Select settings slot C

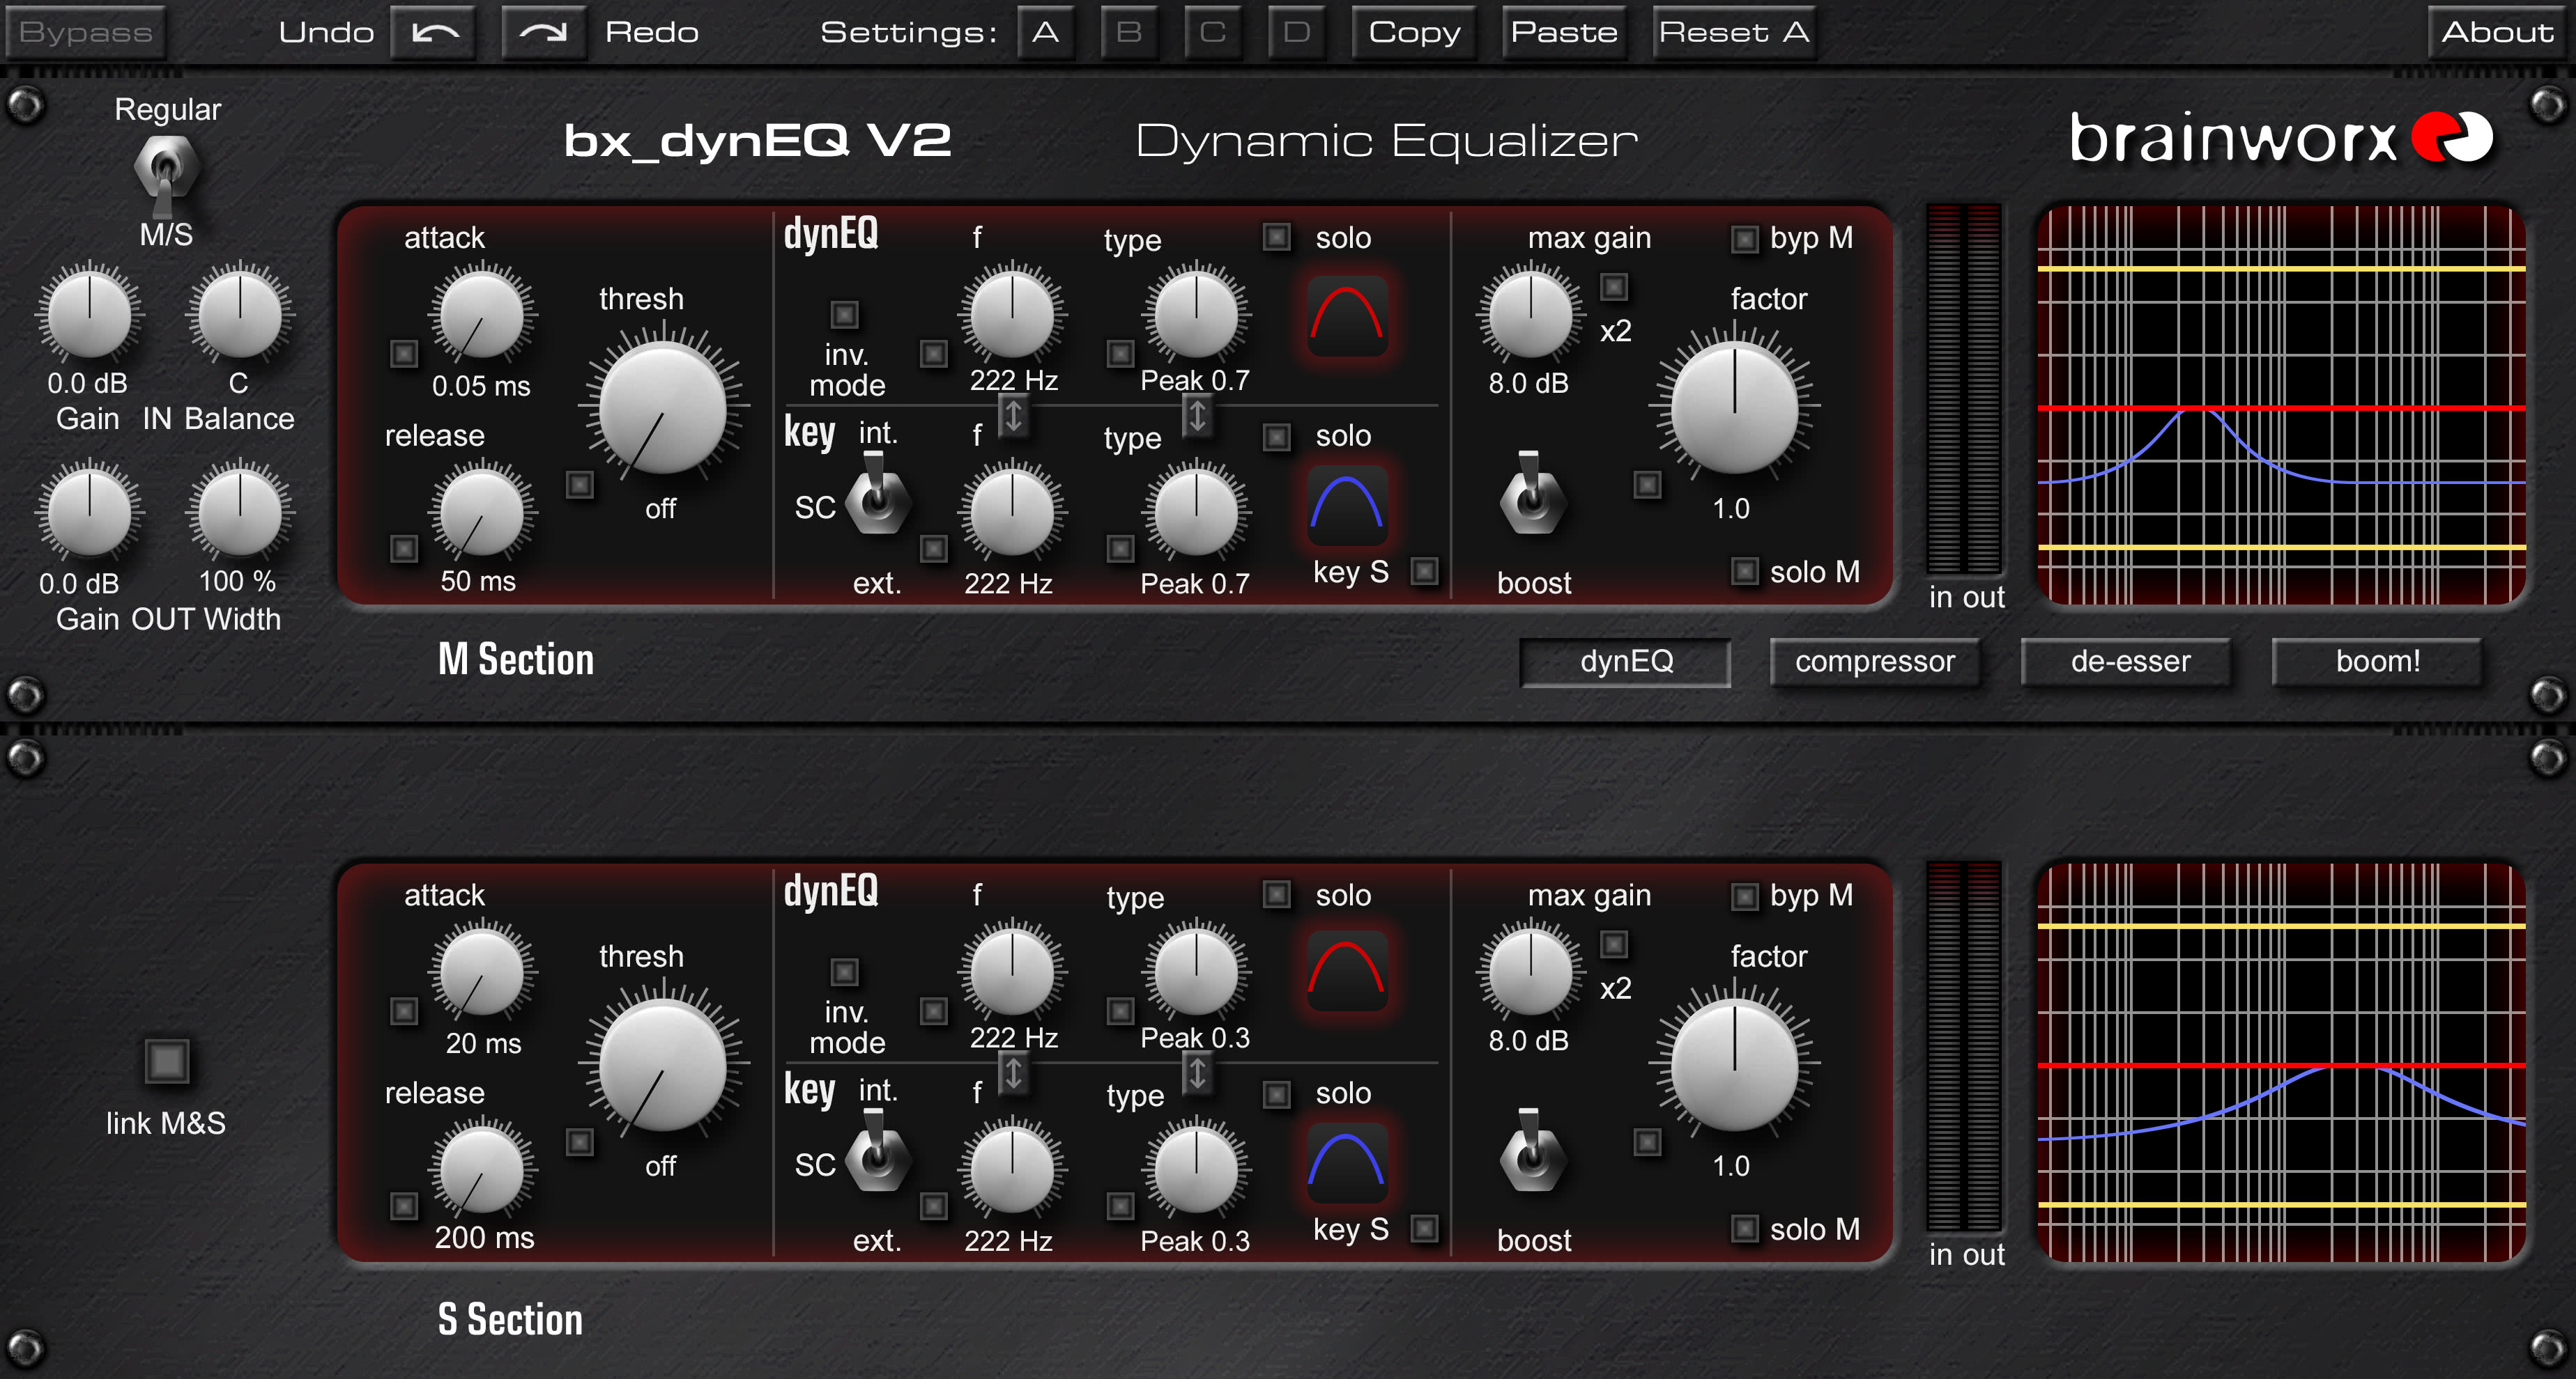[x=1213, y=32]
